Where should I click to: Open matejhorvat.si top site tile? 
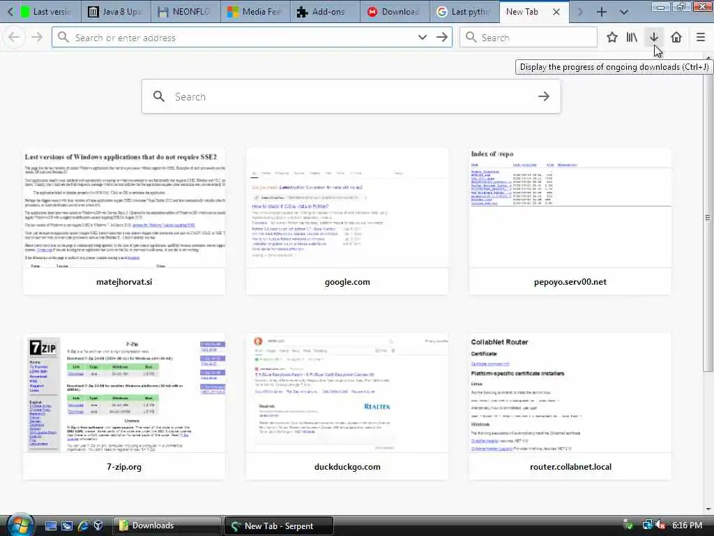[124, 221]
